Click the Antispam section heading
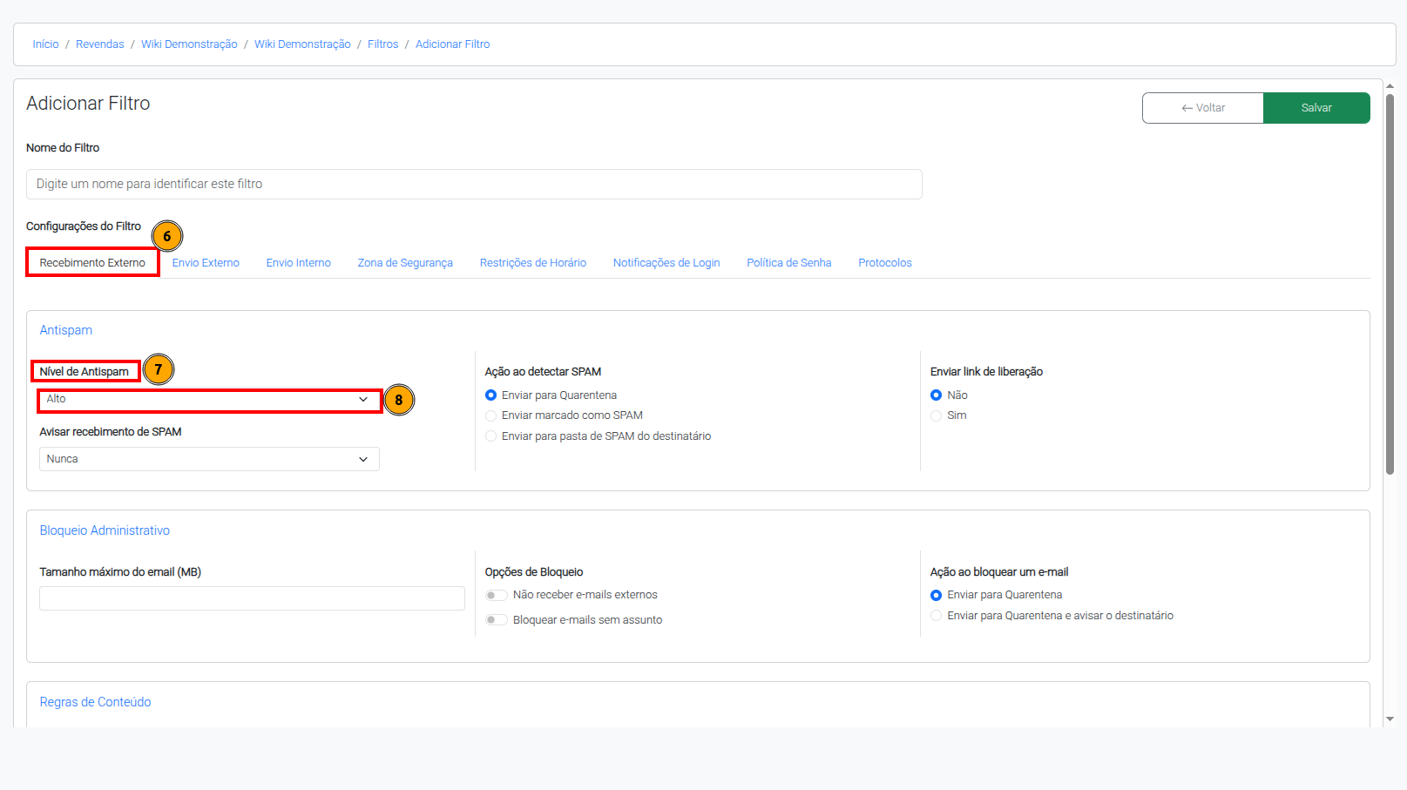This screenshot has height=790, width=1407. (66, 330)
